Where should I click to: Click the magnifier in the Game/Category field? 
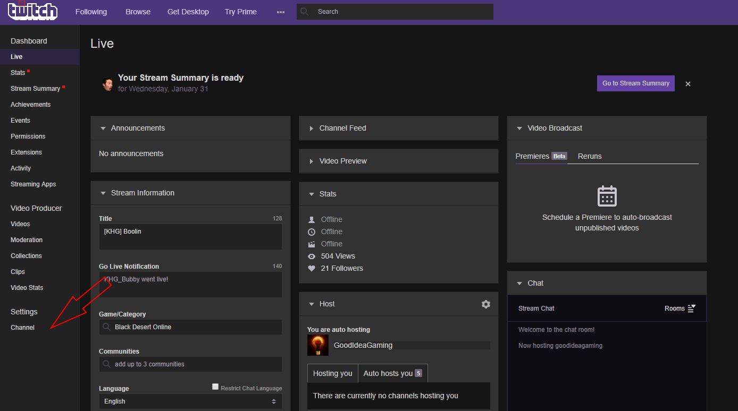(106, 327)
